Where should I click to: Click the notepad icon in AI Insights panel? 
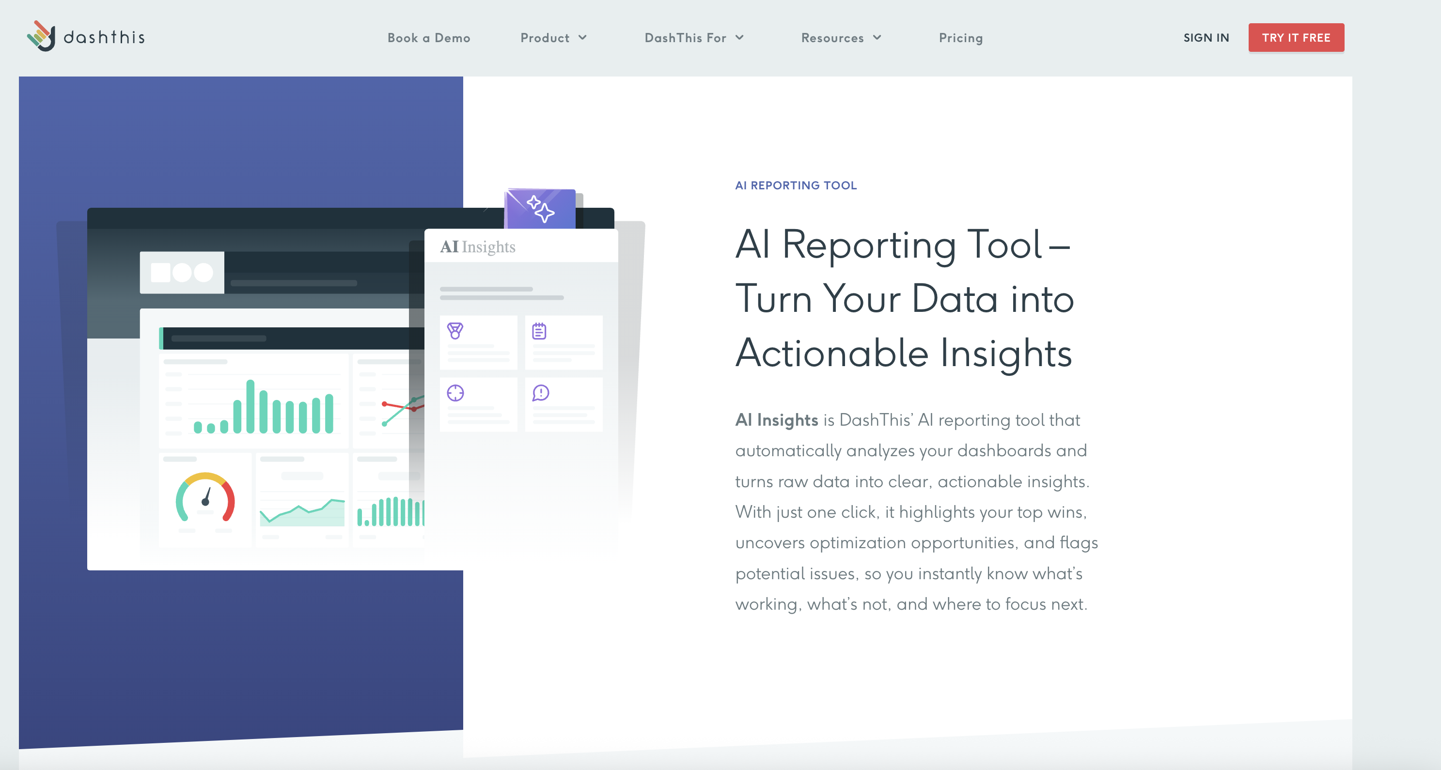coord(539,331)
